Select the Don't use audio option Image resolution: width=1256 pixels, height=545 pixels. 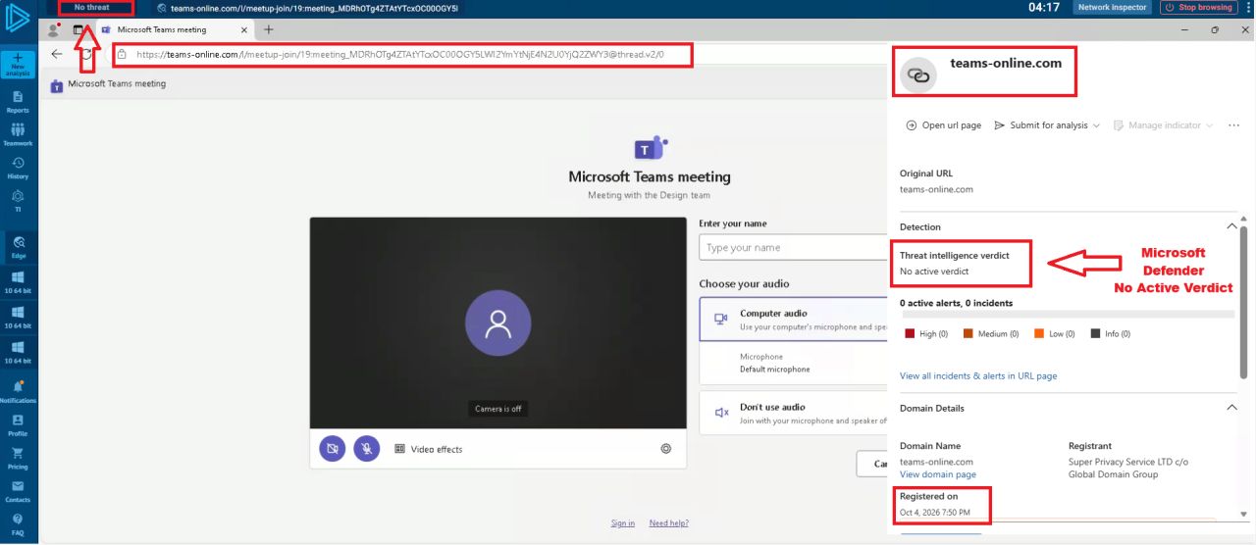pos(794,413)
